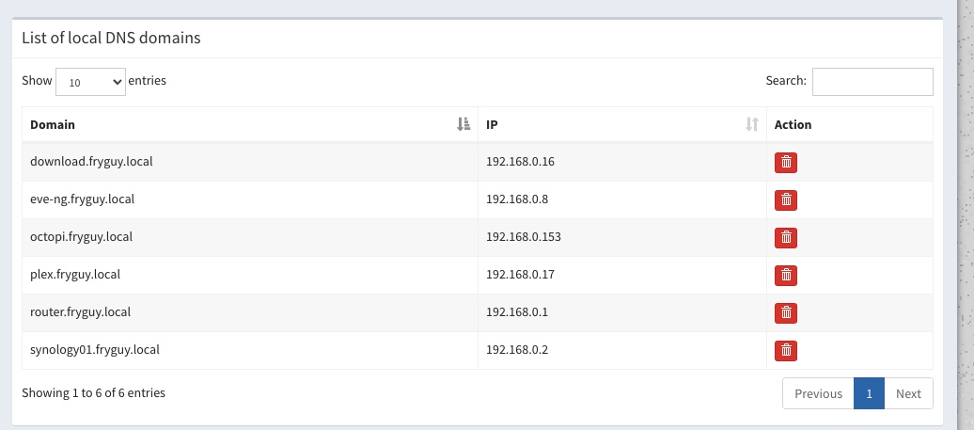Select page 1 in pagination
Image resolution: width=974 pixels, height=430 pixels.
(869, 393)
